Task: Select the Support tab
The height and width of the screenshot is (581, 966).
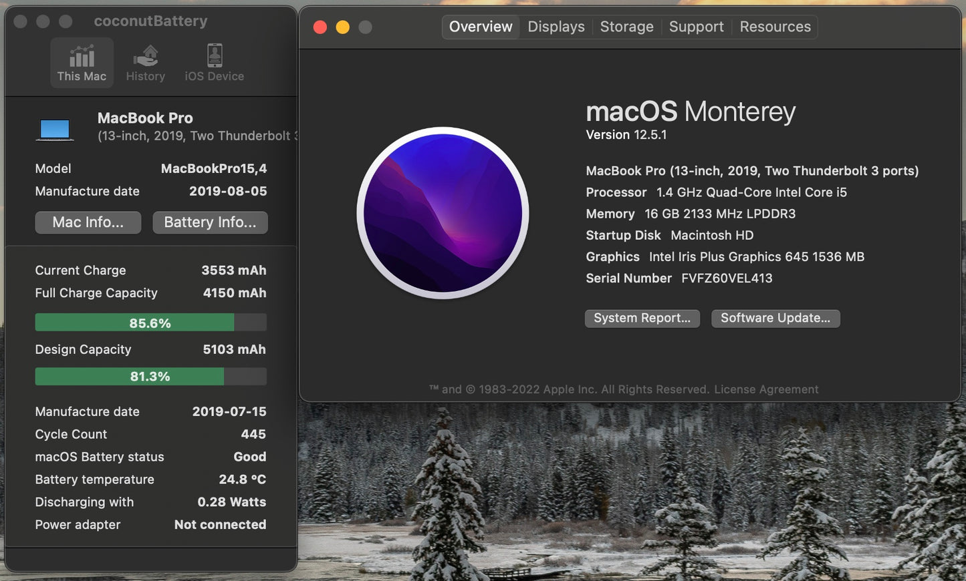Action: 696,27
